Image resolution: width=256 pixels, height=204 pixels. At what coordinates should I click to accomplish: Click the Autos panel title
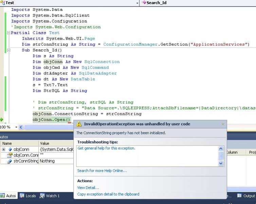coord(4,137)
